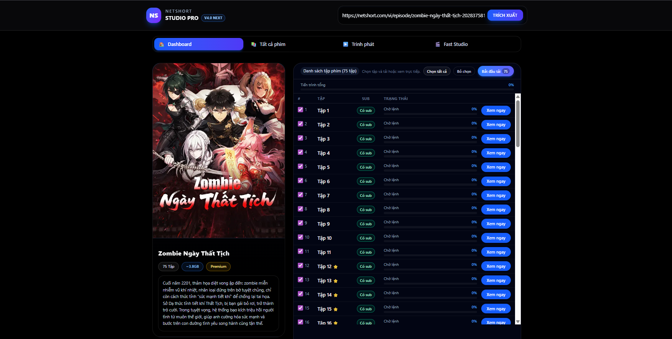Click the Premium badge

pos(218,267)
